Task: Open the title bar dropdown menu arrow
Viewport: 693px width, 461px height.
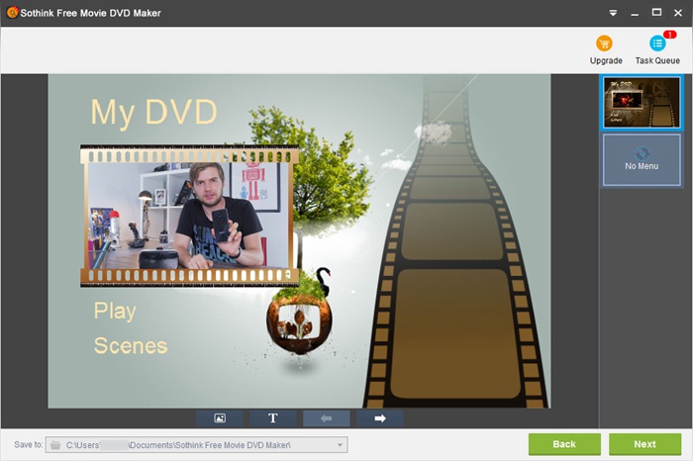Action: point(613,13)
